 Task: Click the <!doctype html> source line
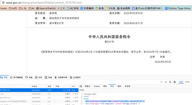90,94
